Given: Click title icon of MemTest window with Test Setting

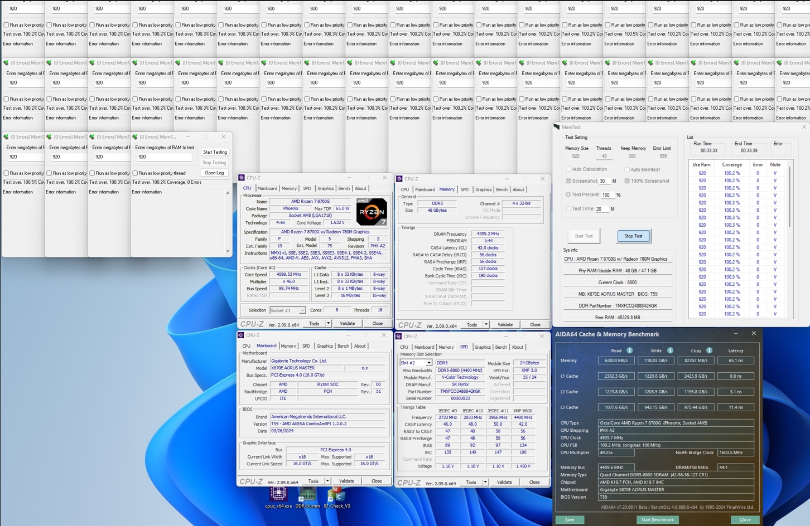Looking at the screenshot, I should (557, 127).
